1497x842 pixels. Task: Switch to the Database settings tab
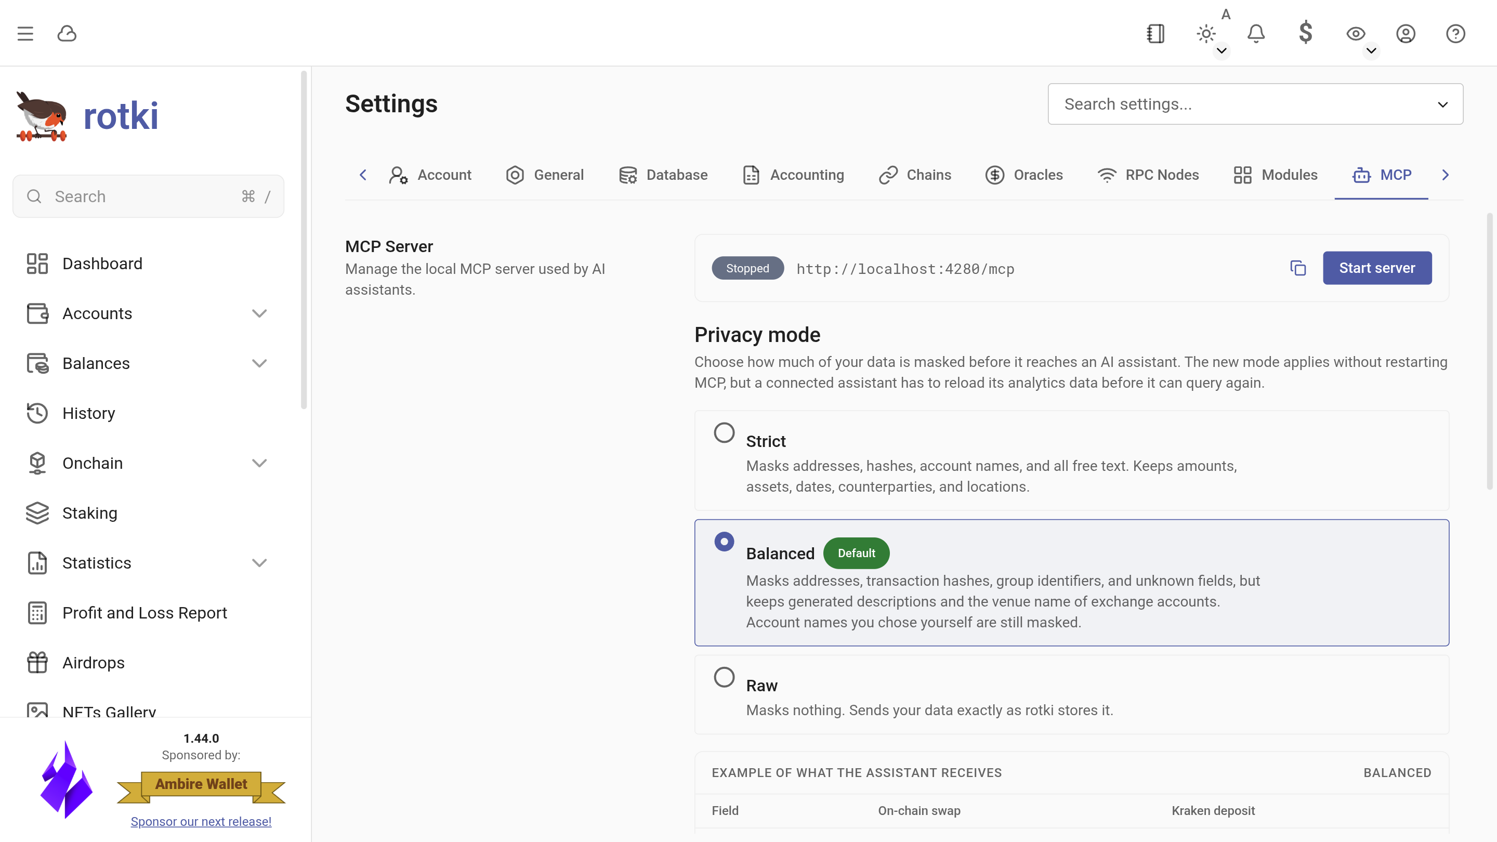click(x=663, y=175)
